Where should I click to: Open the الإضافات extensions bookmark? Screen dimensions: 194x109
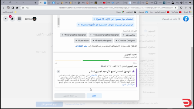pos(131,12)
